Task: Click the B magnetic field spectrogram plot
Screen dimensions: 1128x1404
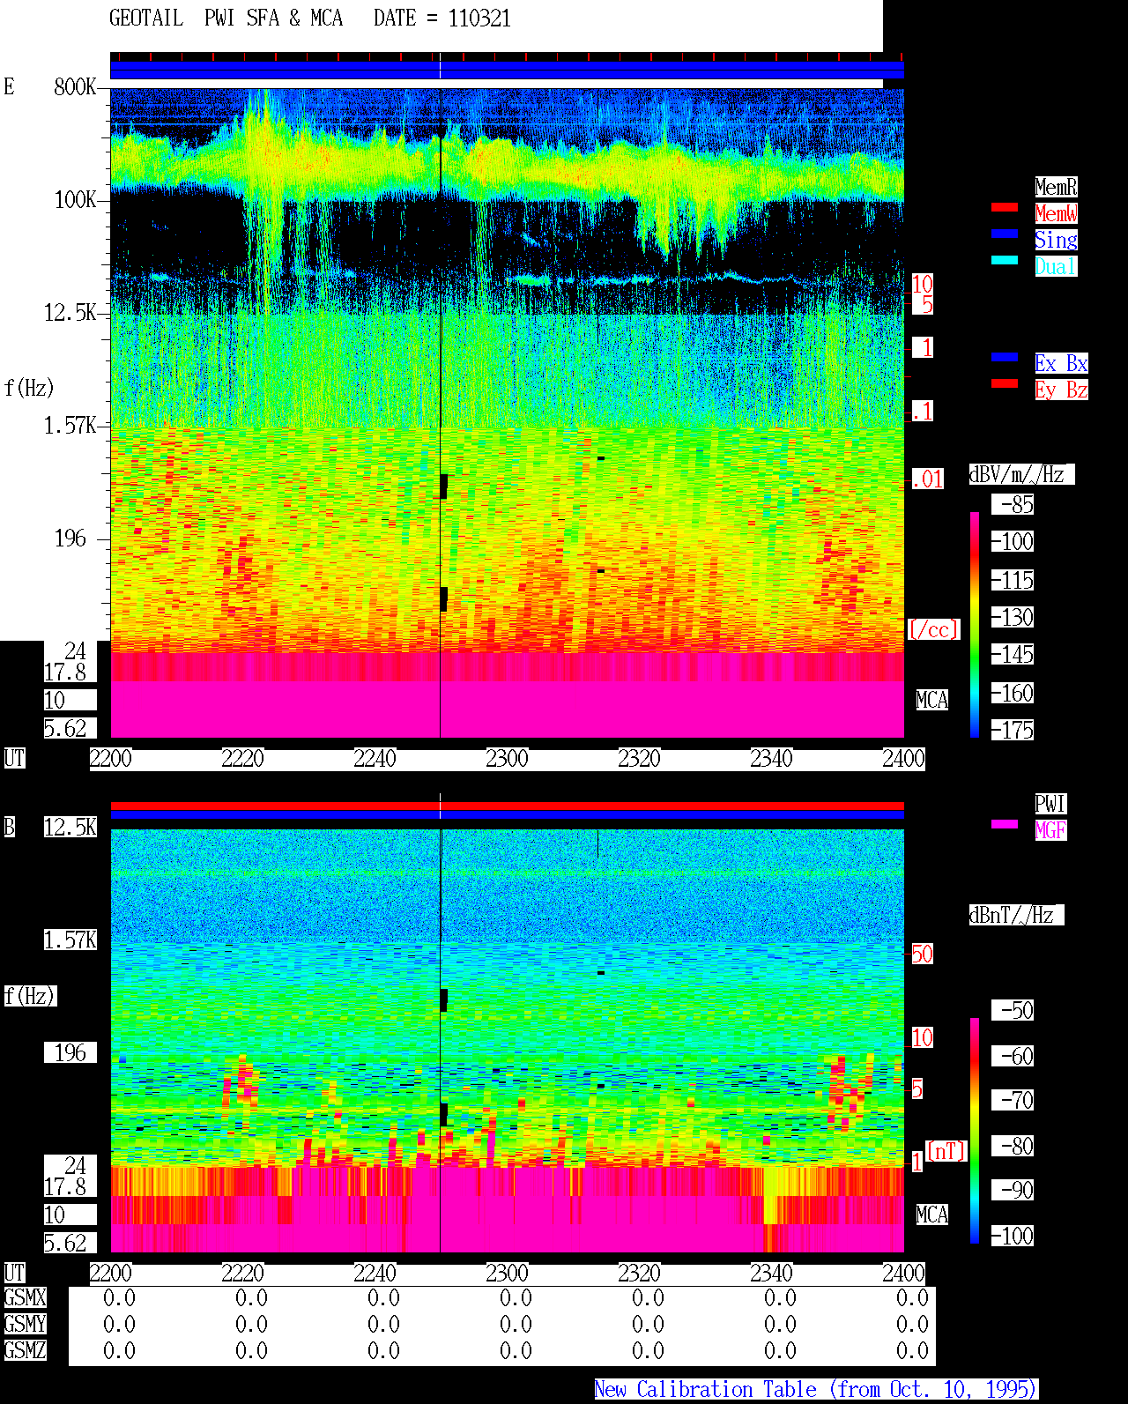Action: 507,1041
